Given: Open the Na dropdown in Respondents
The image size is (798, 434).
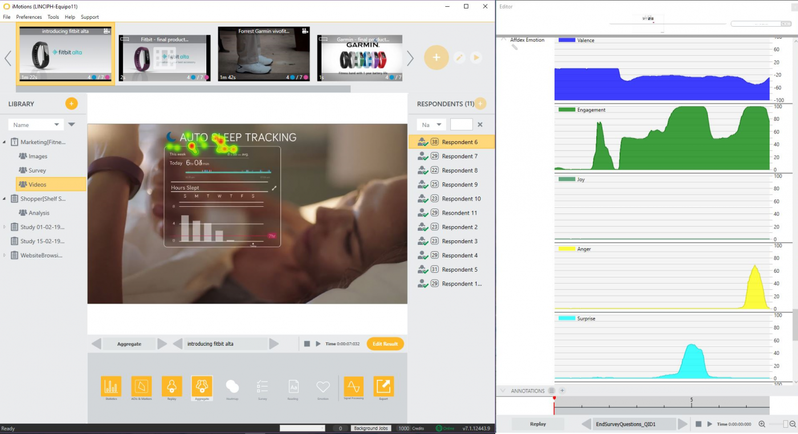Looking at the screenshot, I should tap(431, 125).
